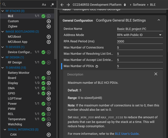The width and height of the screenshot is (168, 138).
Task: Select the Board driver item
Action: click(x=12, y=78)
